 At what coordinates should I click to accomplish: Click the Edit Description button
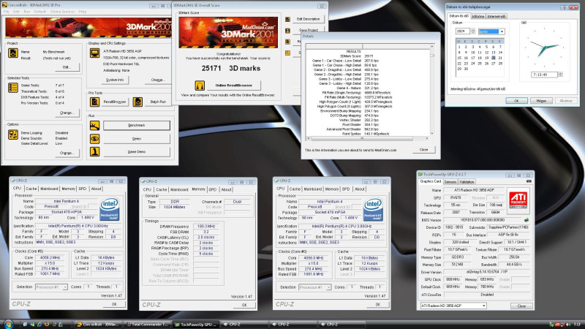[x=308, y=19]
